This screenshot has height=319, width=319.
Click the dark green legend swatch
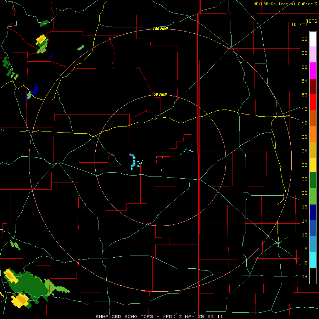point(313,180)
